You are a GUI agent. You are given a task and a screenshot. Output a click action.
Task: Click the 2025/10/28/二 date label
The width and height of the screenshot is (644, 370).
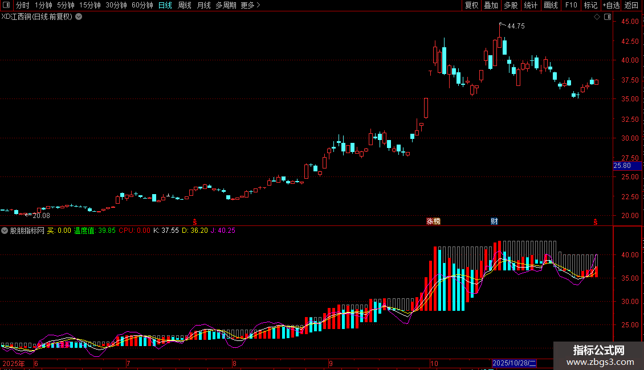click(514, 363)
